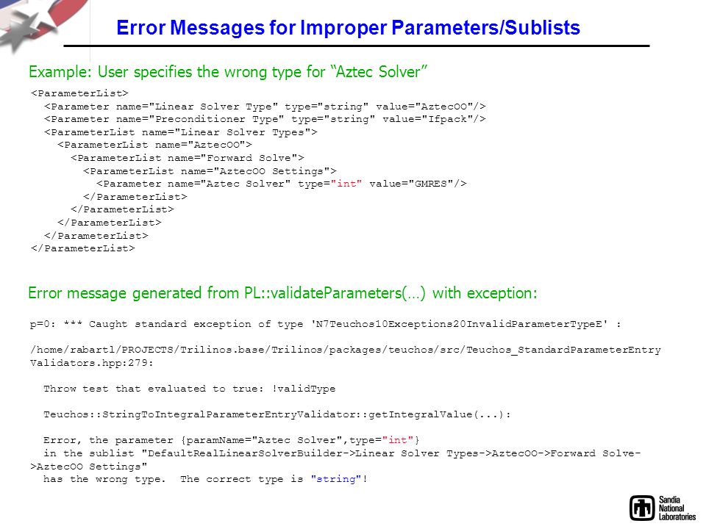
Task: Click the Preconditioner Type parameter line
Action: click(265, 119)
